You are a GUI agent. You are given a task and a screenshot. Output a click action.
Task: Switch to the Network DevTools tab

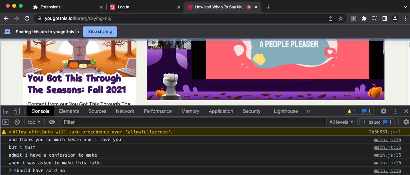coord(125,111)
